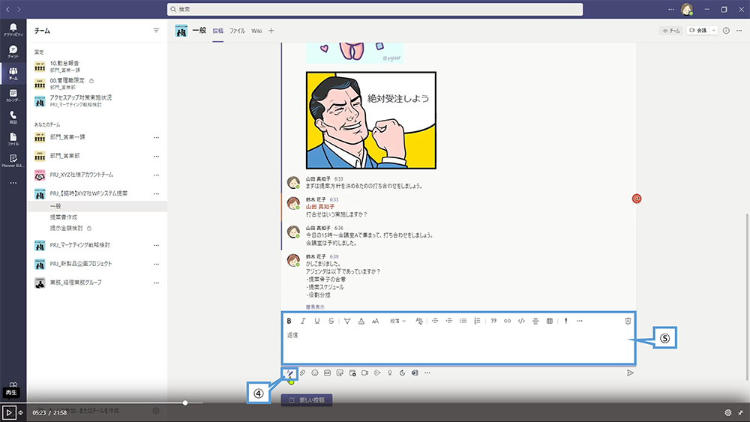750x422 pixels.
Task: Insert code snippet in reply
Action: tap(521, 321)
